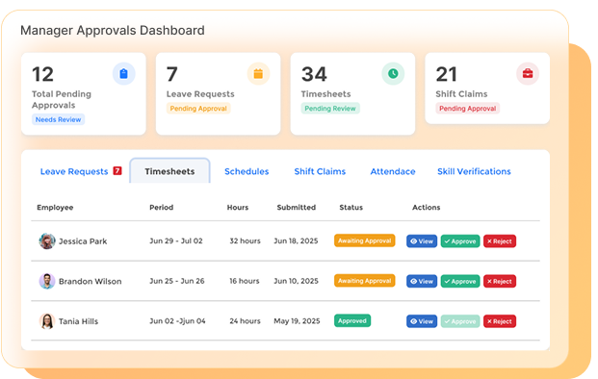Image resolution: width=598 pixels, height=379 pixels.
Task: View Brandon Wilson's timesheet
Action: (422, 281)
